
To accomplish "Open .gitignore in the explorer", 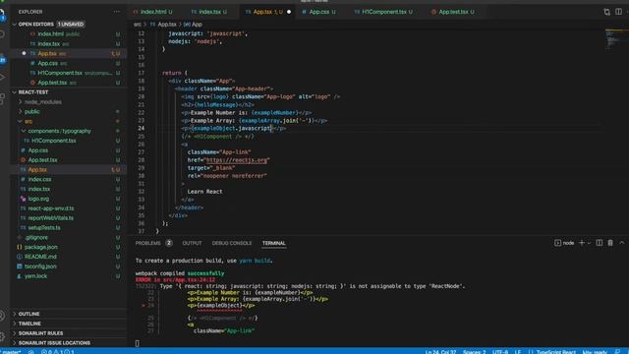I will 36,237.
